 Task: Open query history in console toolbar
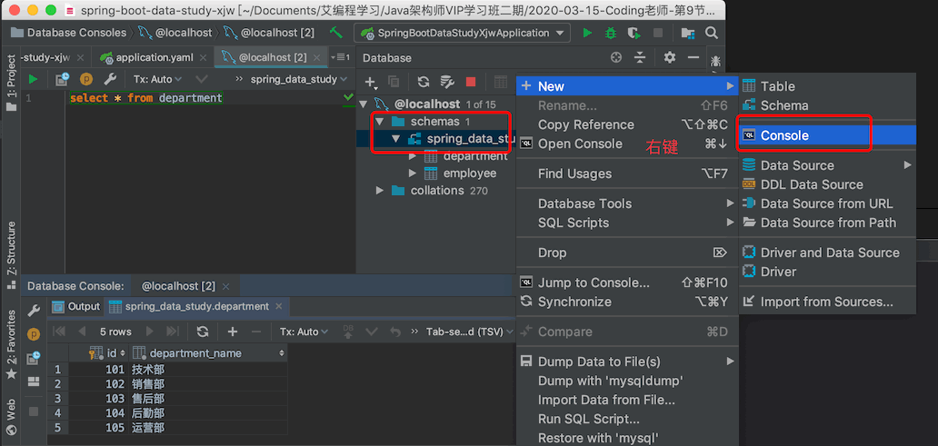[62, 79]
